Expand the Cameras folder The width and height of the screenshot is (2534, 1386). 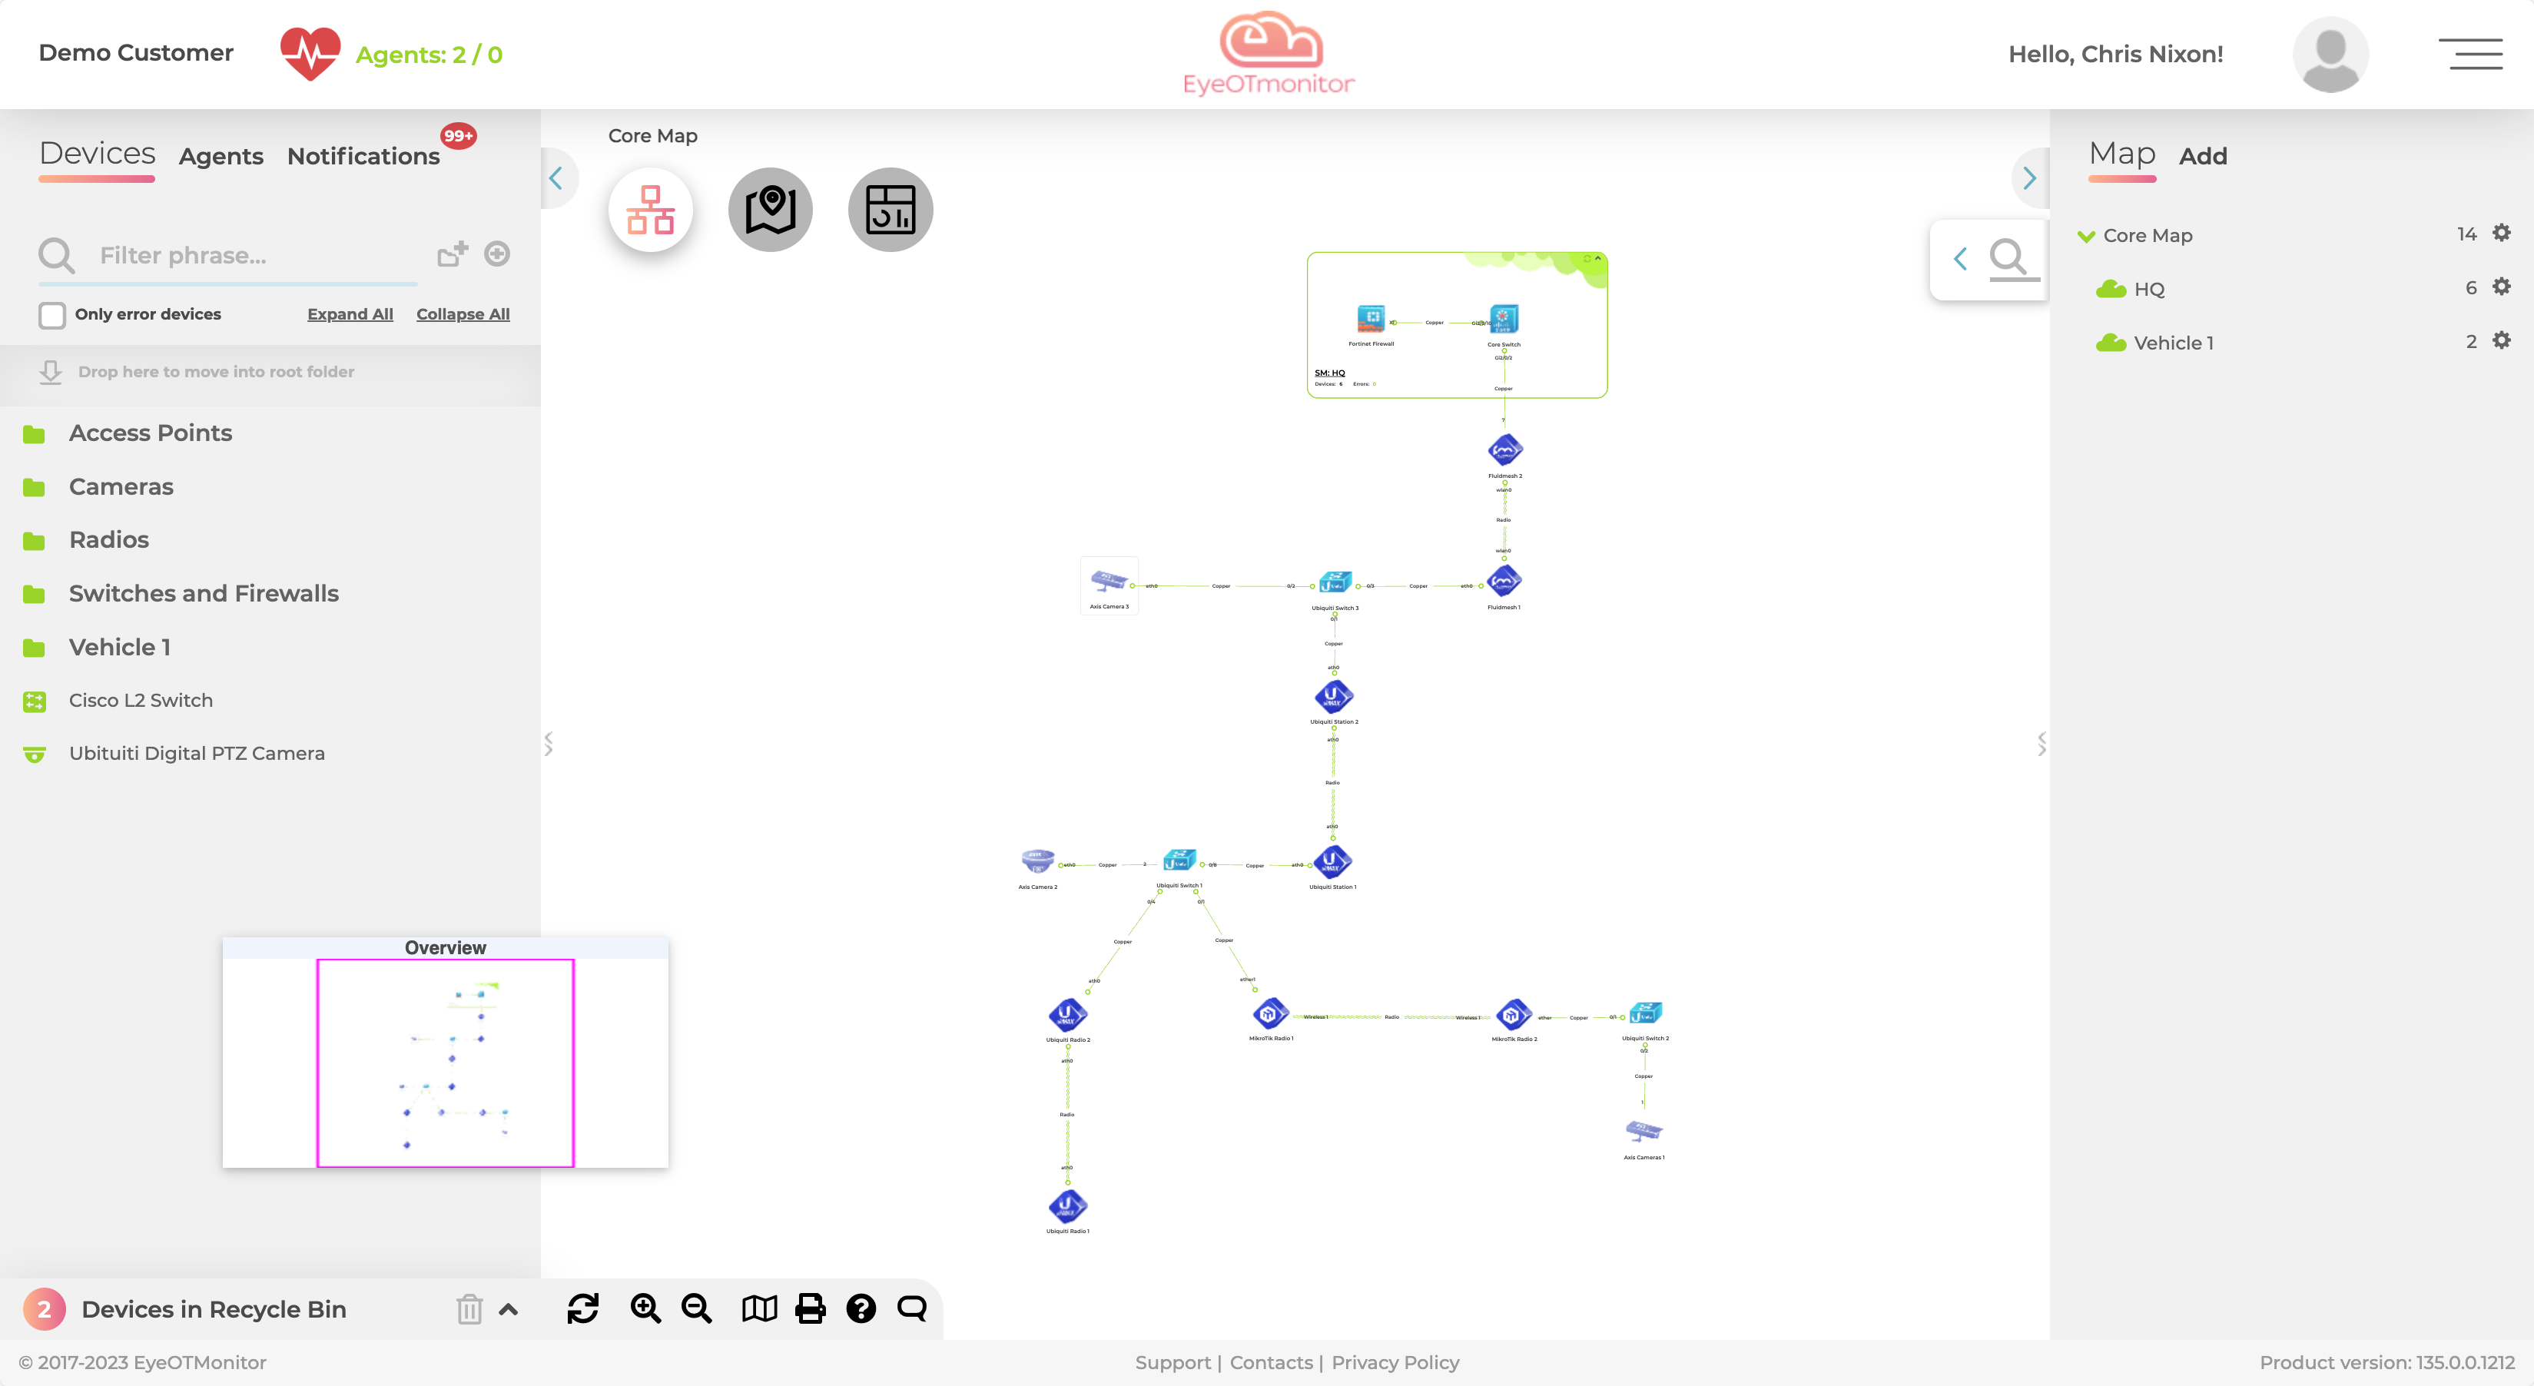click(121, 487)
